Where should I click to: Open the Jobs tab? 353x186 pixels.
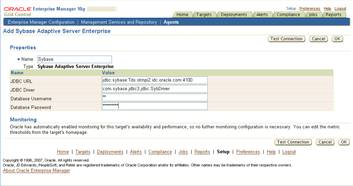(313, 15)
